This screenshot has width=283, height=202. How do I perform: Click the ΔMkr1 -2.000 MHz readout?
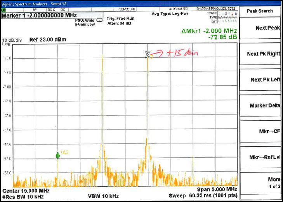[209, 31]
